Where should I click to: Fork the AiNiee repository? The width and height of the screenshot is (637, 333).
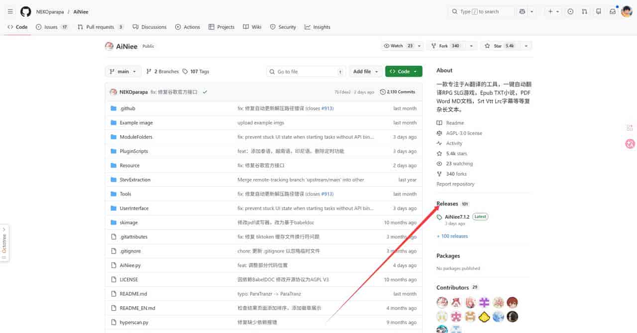coord(445,46)
